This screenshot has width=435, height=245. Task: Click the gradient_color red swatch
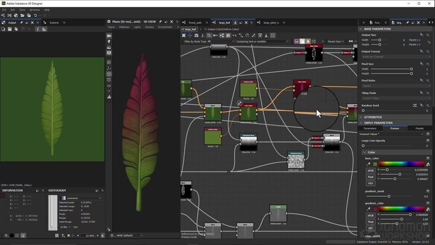[x=375, y=209]
